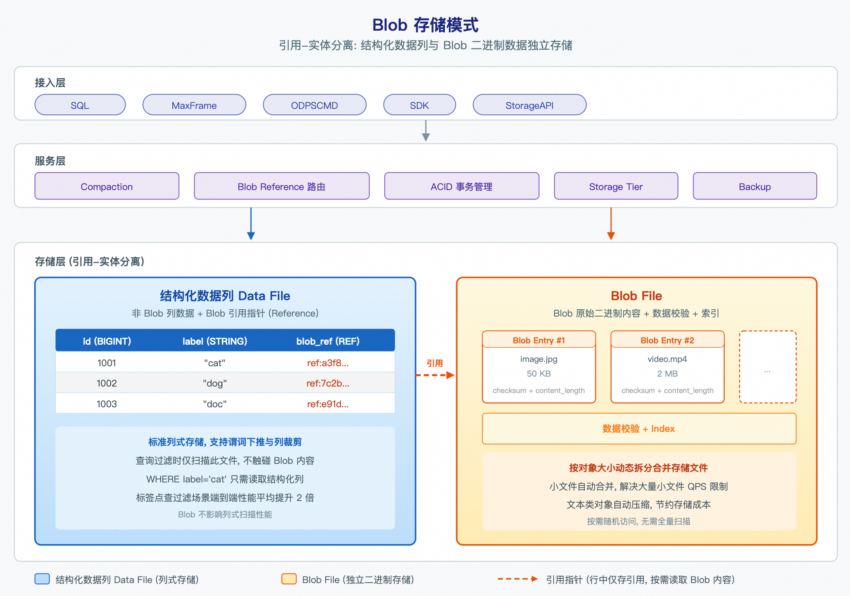Click the 引用指针 legend text
This screenshot has width=850, height=596.
pyautogui.click(x=640, y=579)
